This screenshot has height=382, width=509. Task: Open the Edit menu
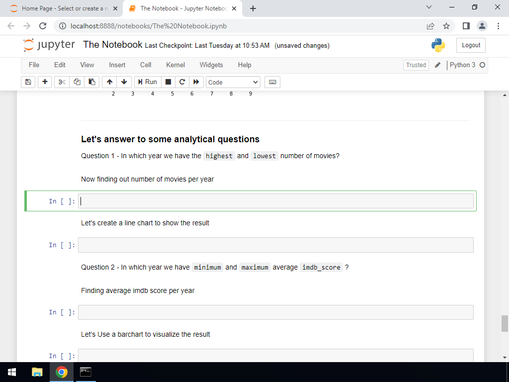(x=60, y=65)
